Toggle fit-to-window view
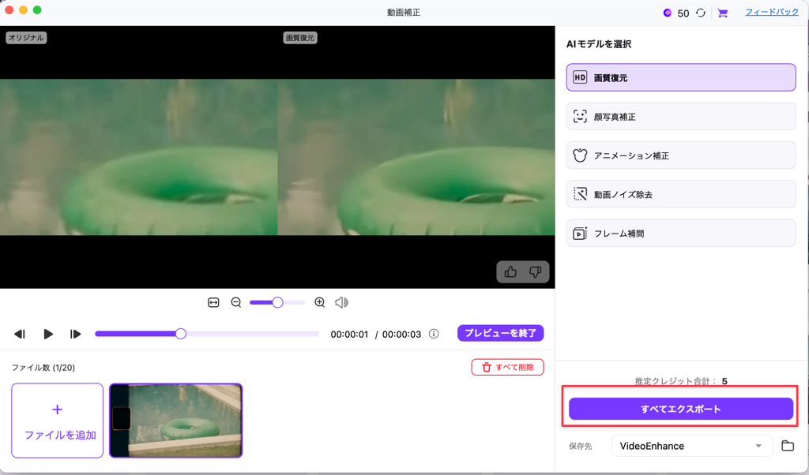This screenshot has width=809, height=475. 212,301
